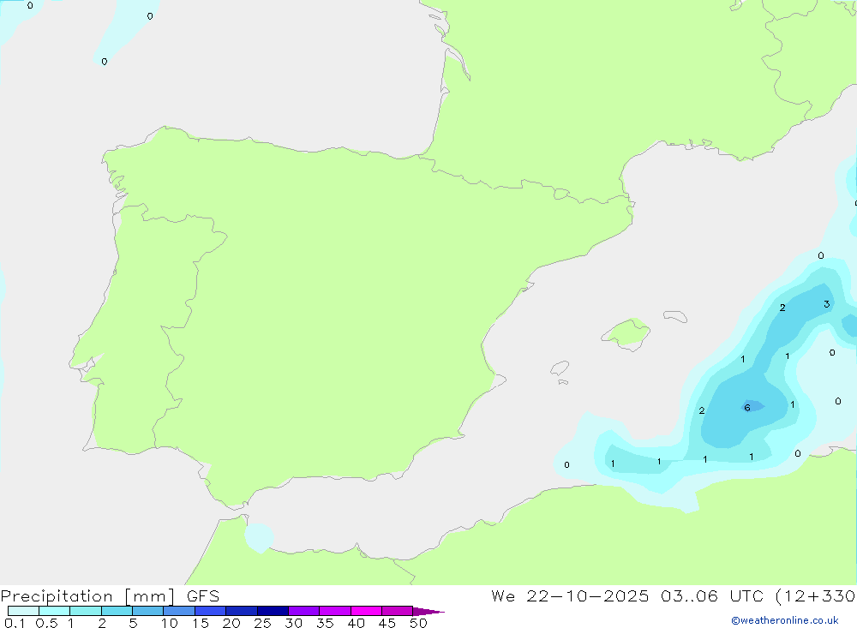The image size is (857, 628).
Task: Pick the 25–30 mm navy legend swatch
Action: [x=273, y=611]
